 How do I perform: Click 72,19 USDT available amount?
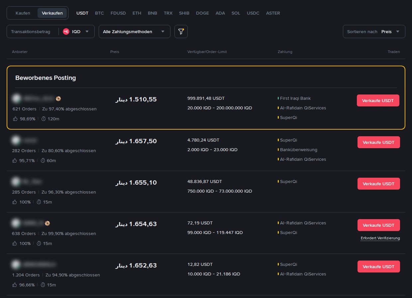(200, 223)
